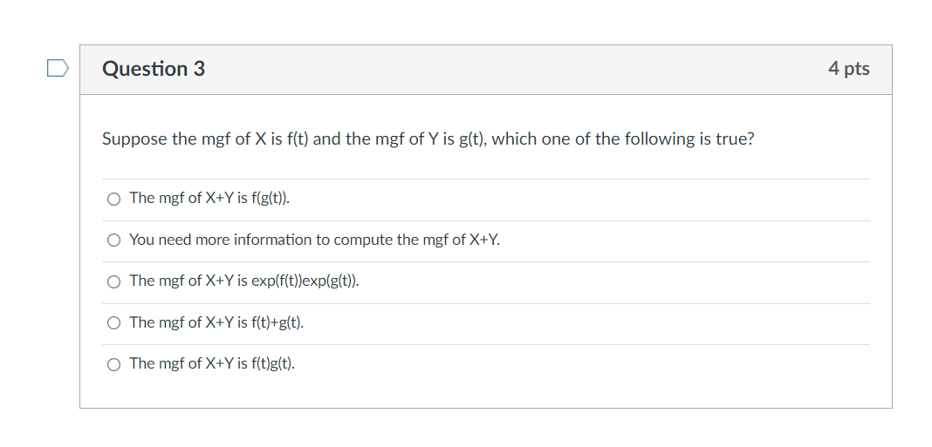932x447 pixels.
Task: Click the 'You need more information' answer label
Action: click(x=314, y=240)
